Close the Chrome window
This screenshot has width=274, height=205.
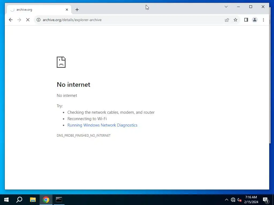pyautogui.click(x=263, y=7)
